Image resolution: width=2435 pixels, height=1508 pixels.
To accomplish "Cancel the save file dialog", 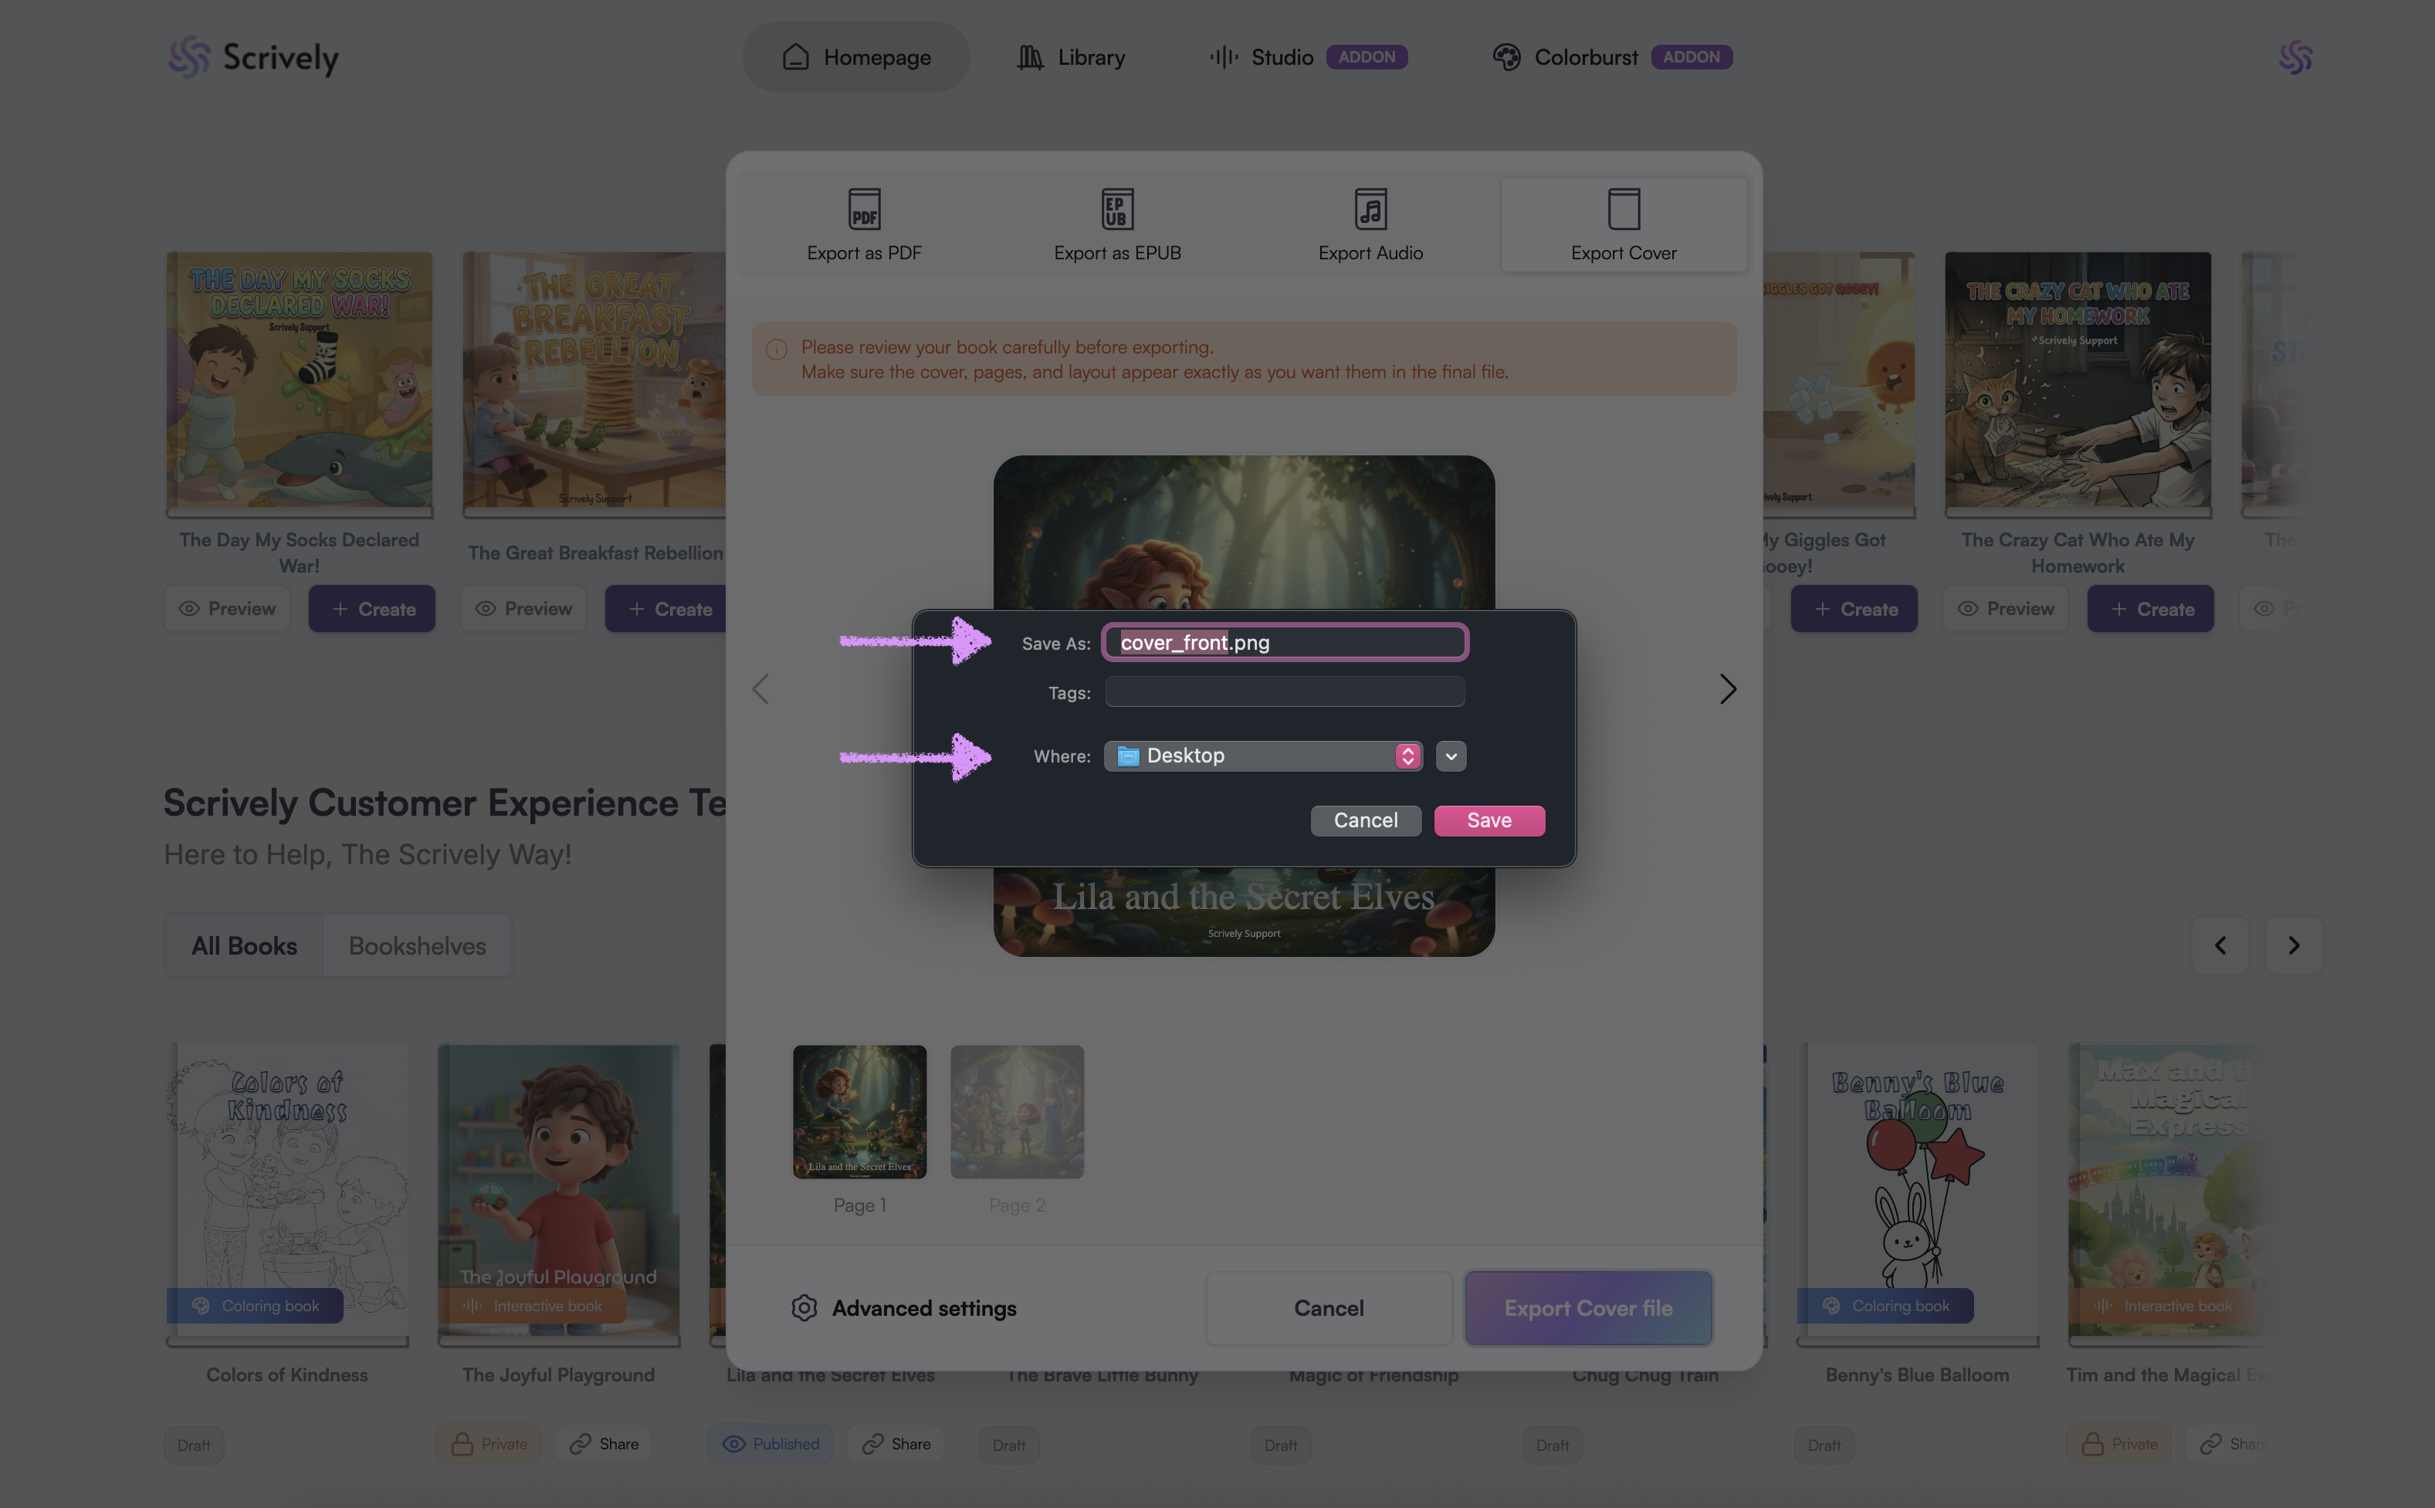I will 1365,821.
